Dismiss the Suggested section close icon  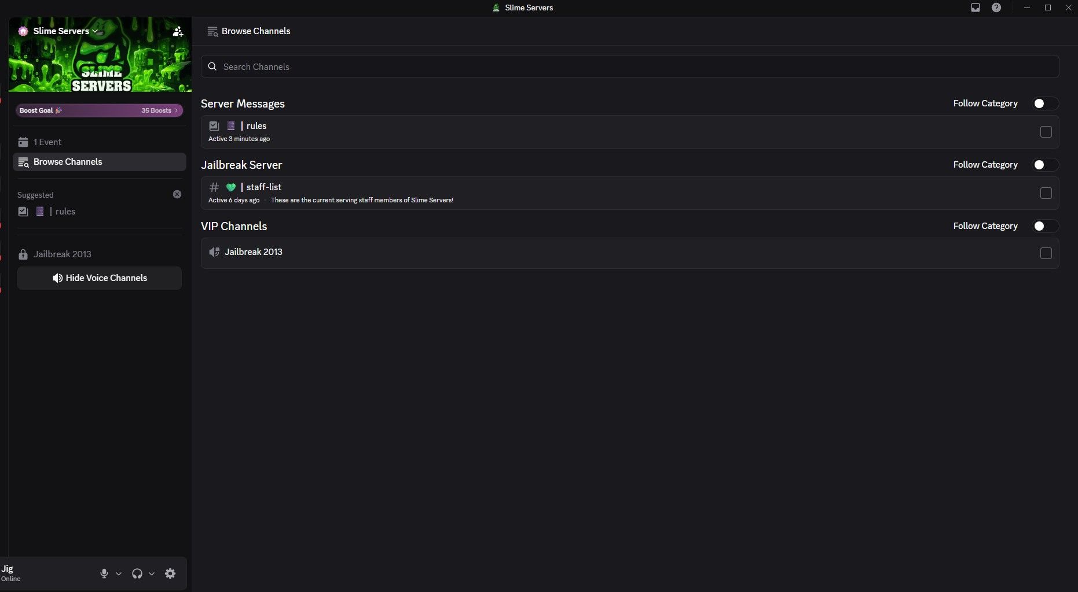pos(177,194)
